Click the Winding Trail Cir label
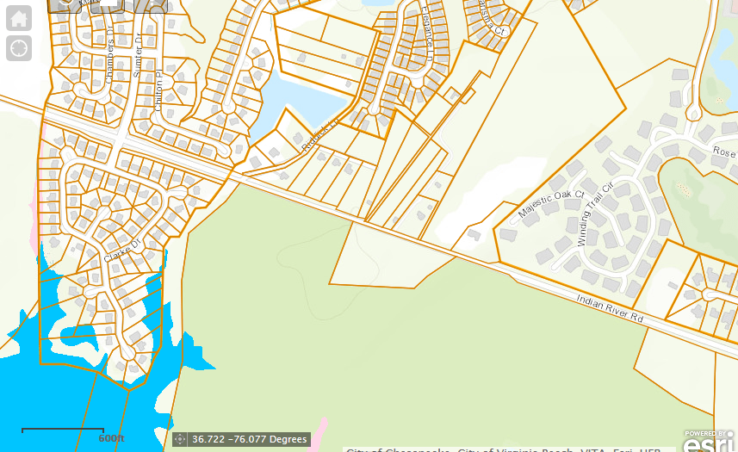This screenshot has width=738, height=452. tap(594, 214)
